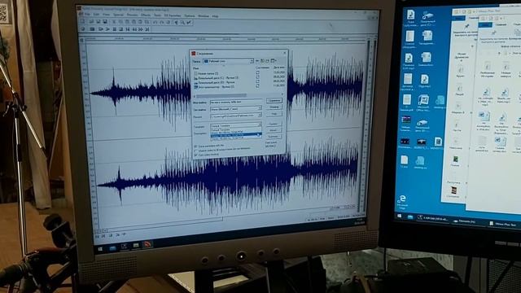Screen dimensions: 521x293
Task: Choose Default Template in the open list
Action: pyautogui.click(x=236, y=129)
